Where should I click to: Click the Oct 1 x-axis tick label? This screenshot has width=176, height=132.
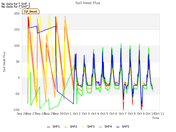click(x=68, y=114)
